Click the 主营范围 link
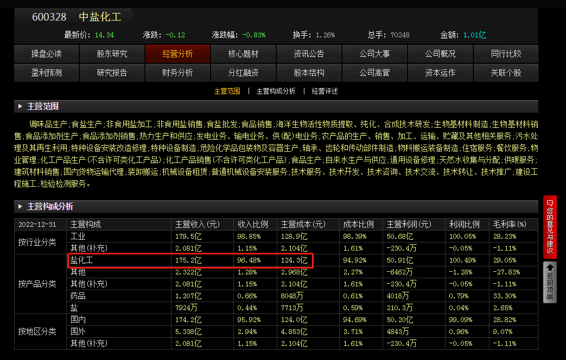Screen dimensions: 566x360 coord(227,91)
